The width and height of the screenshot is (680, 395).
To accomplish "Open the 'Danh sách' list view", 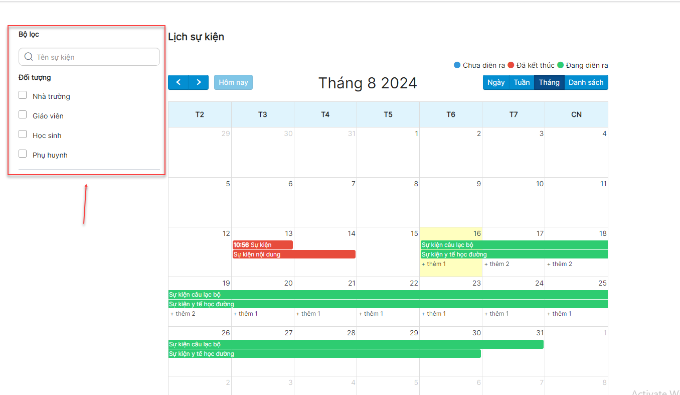I will [586, 82].
